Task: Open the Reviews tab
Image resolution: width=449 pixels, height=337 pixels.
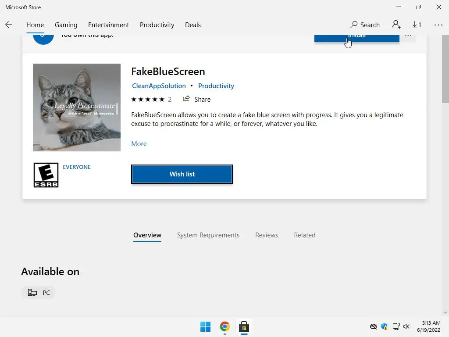Action: (267, 235)
